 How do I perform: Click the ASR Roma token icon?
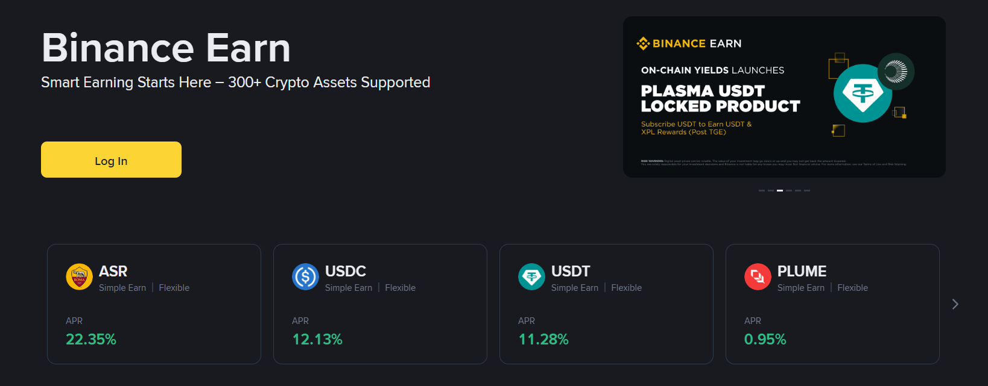tap(79, 276)
